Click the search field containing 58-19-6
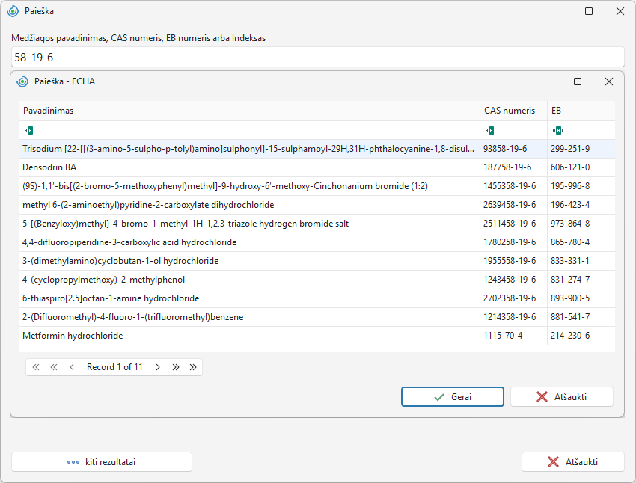The width and height of the screenshot is (636, 483). point(317,57)
